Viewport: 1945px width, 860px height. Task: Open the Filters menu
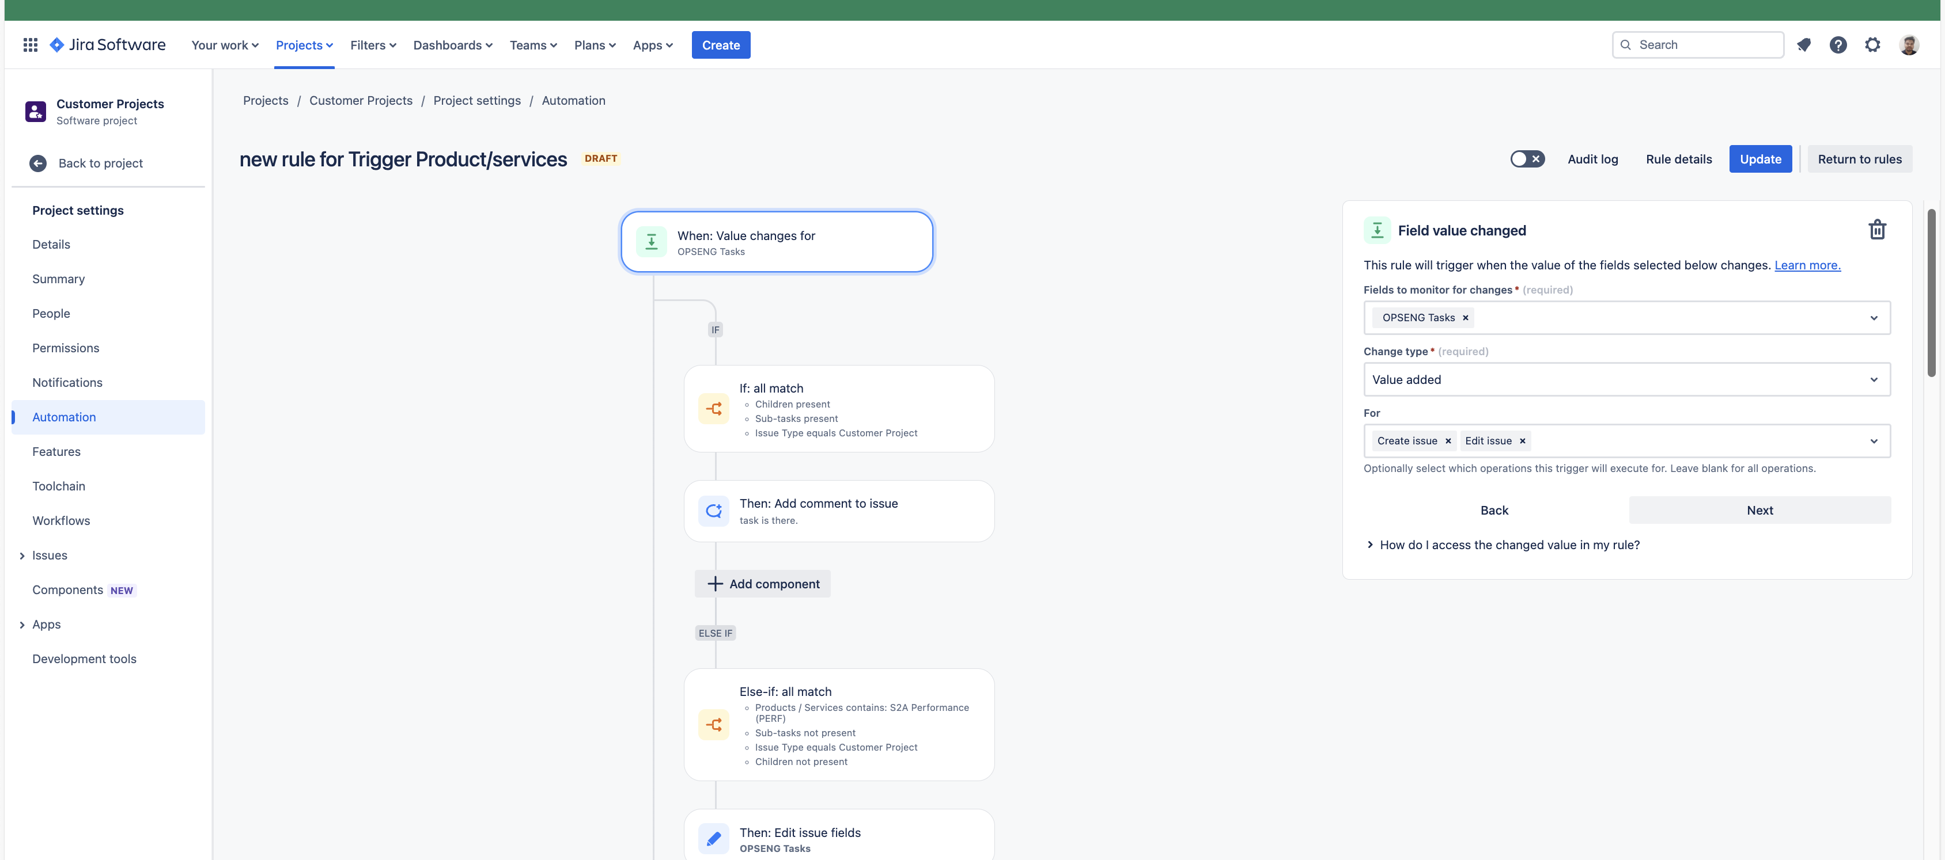coord(373,45)
